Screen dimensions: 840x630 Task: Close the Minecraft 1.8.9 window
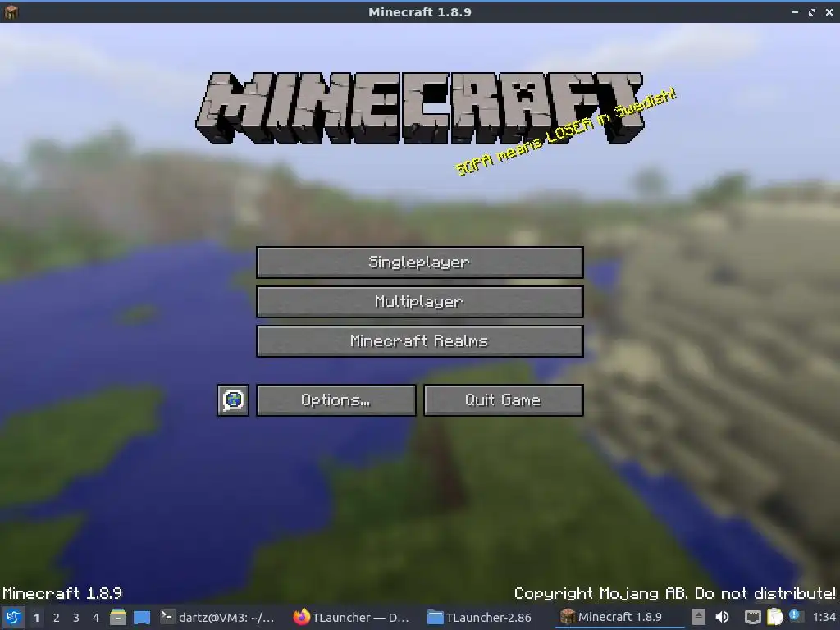pos(829,11)
